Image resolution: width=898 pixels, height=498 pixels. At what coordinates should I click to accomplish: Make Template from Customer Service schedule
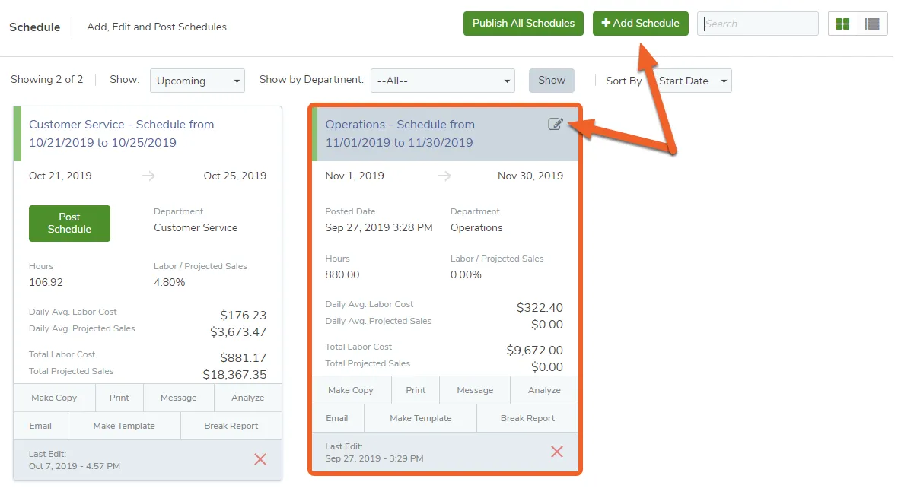[x=124, y=426]
